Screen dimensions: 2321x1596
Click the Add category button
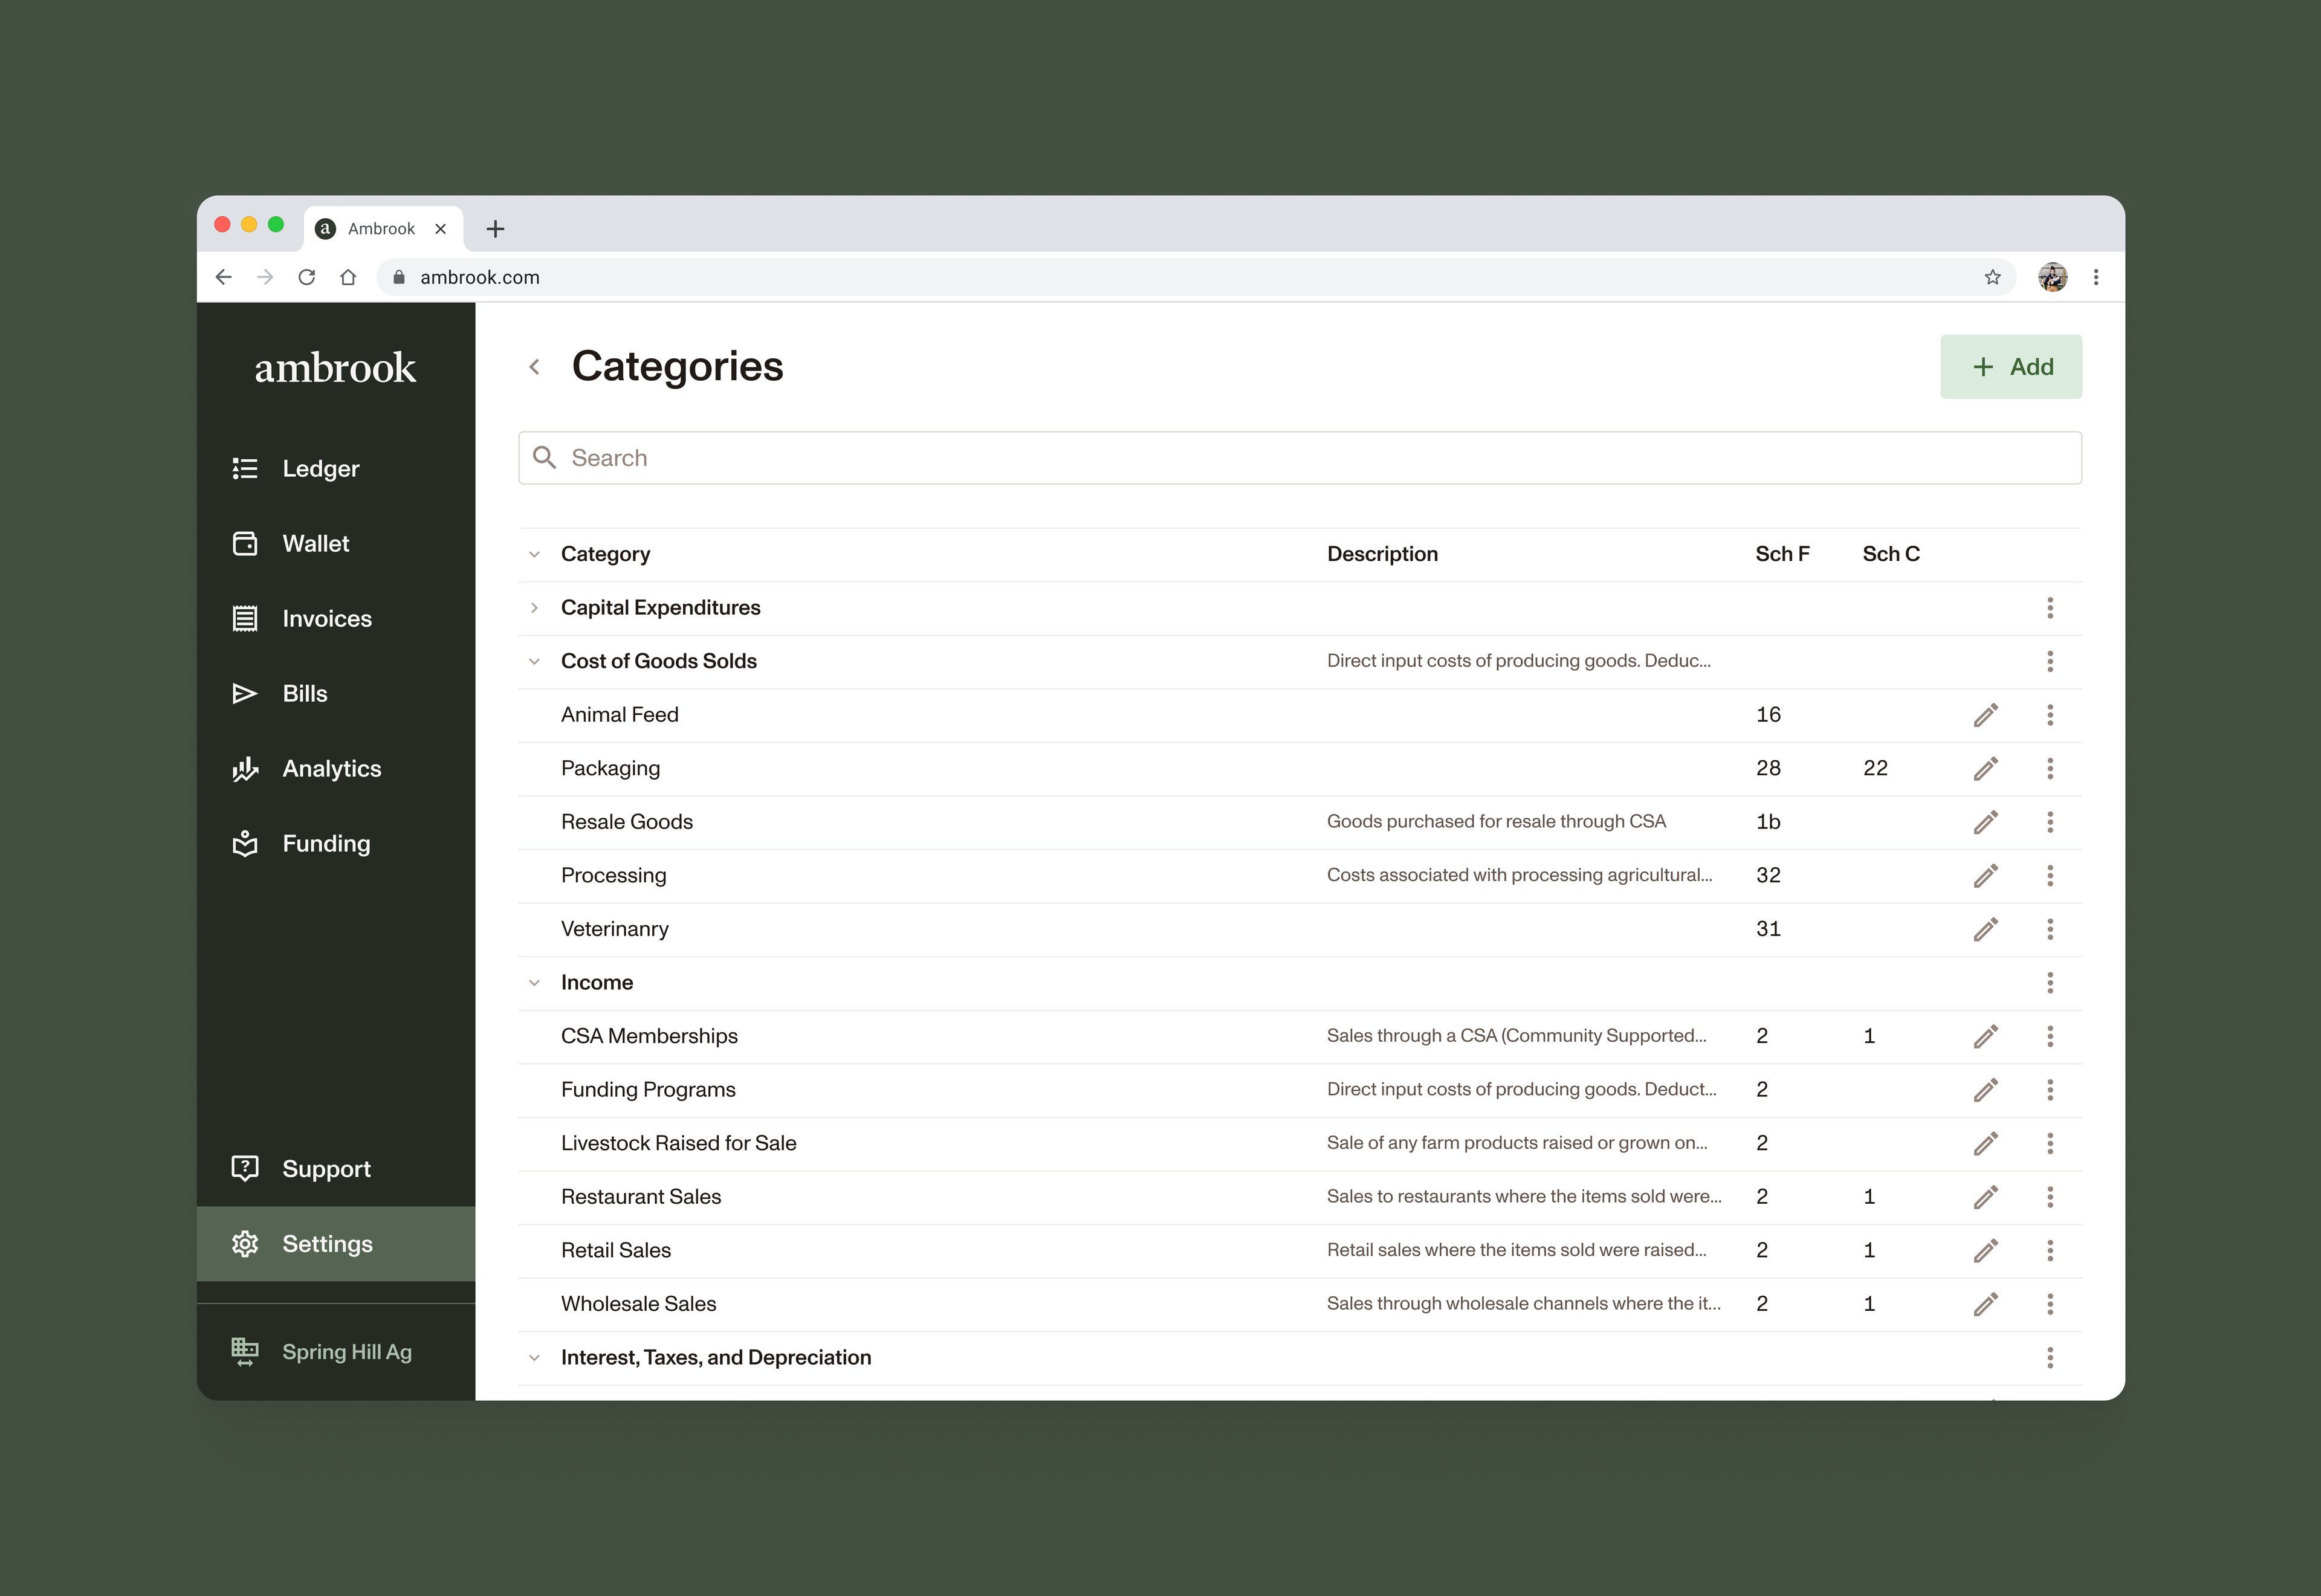click(2010, 367)
